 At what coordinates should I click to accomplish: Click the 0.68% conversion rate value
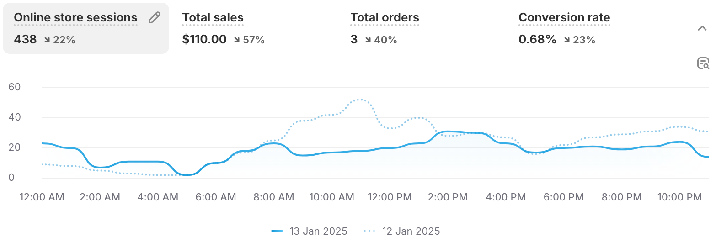tap(537, 40)
